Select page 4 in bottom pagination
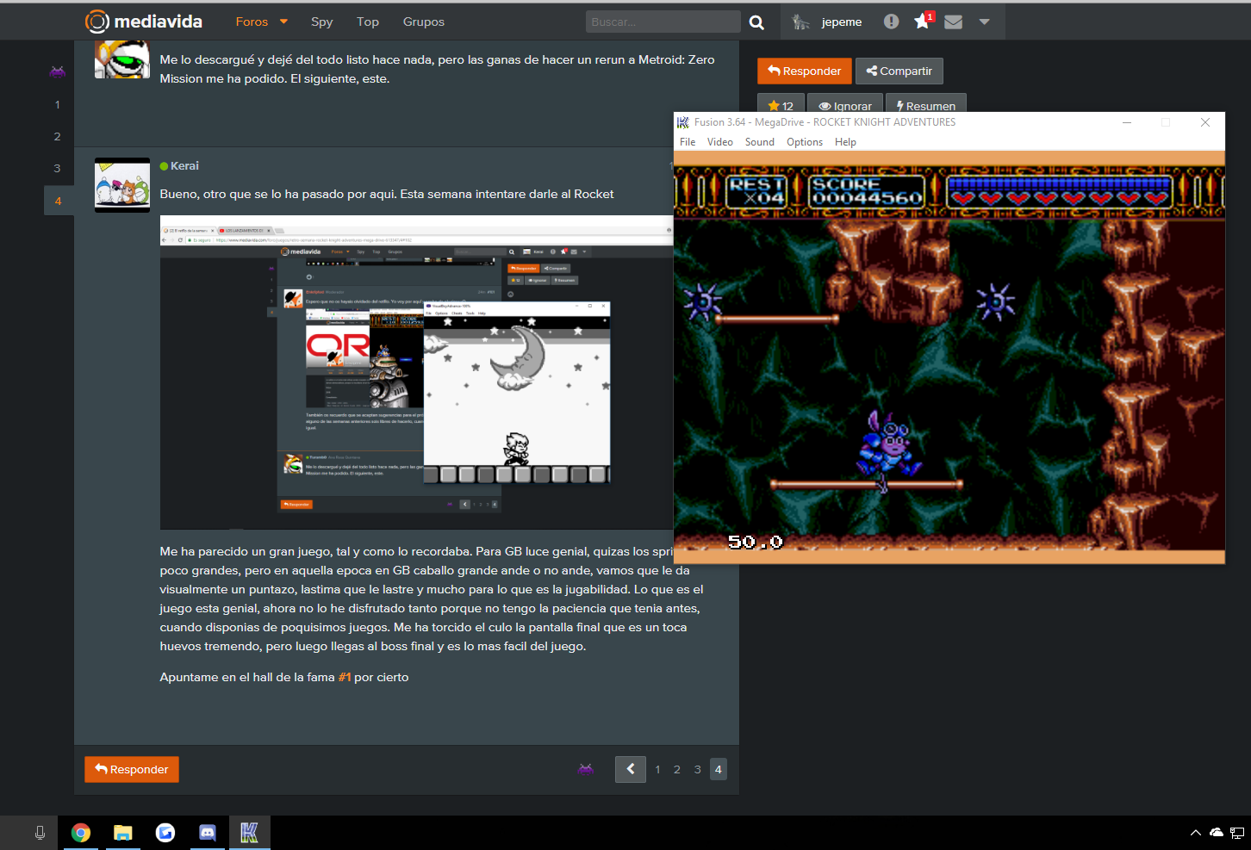The width and height of the screenshot is (1251, 850). 719,769
